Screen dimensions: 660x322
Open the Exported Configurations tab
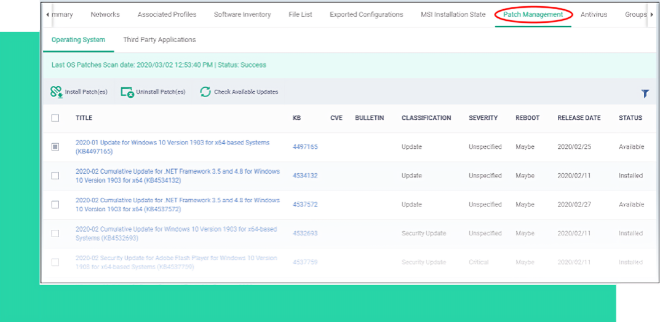pyautogui.click(x=366, y=14)
